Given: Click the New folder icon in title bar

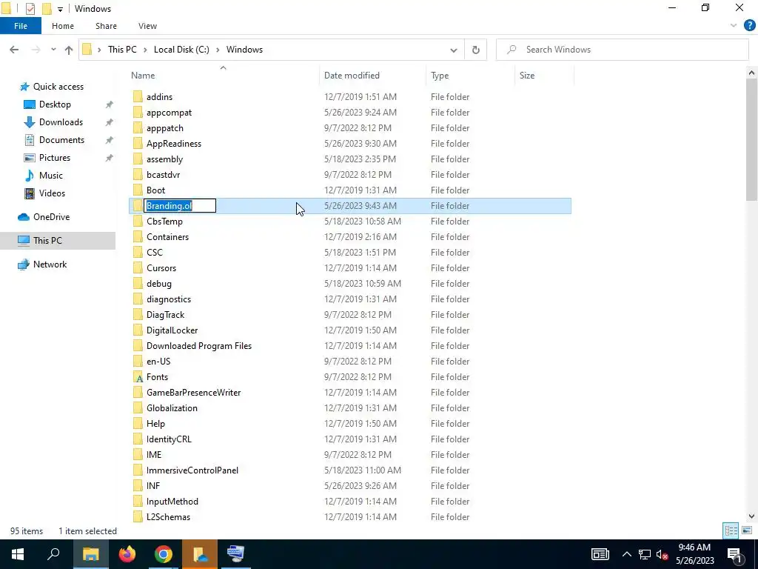Looking at the screenshot, I should pyautogui.click(x=47, y=8).
